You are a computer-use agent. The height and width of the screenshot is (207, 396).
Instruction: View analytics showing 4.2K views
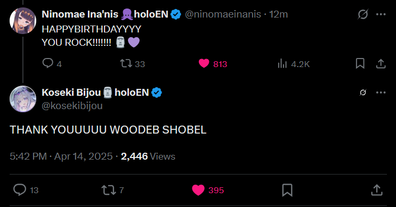(282, 63)
